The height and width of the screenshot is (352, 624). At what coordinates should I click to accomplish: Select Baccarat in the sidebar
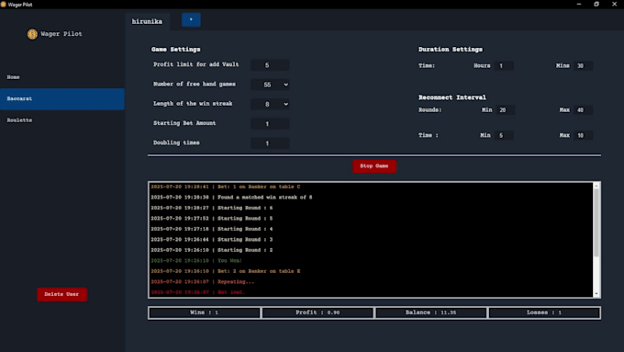tap(62, 99)
